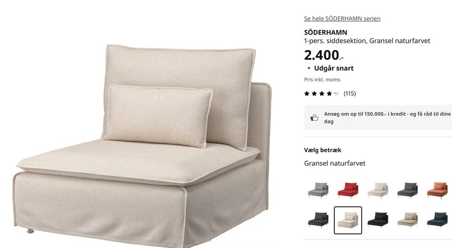This screenshot has height=248, width=452.
Task: Select the orange sofa cover swatch
Action: 437,190
